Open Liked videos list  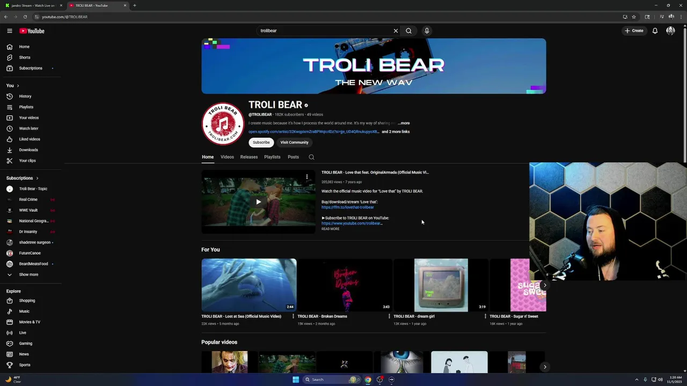click(x=31, y=139)
